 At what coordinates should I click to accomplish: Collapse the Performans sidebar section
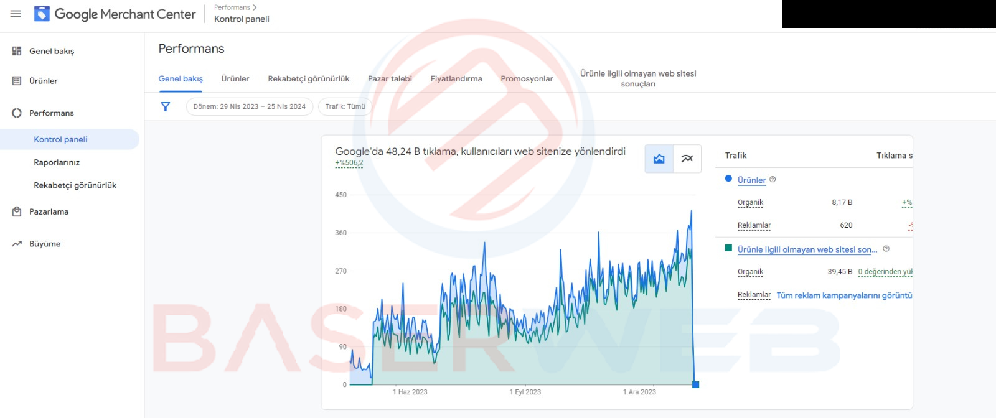(17, 113)
